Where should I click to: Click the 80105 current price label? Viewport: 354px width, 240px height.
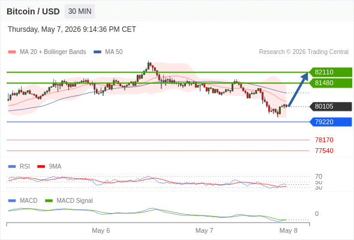331,106
